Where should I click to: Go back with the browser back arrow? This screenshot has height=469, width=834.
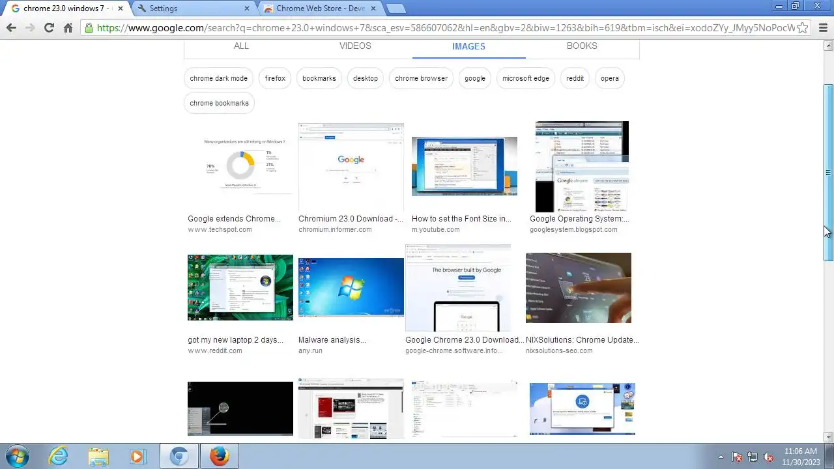click(11, 28)
